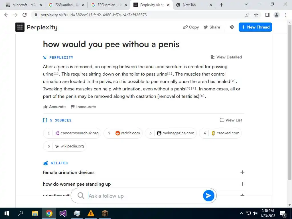The height and width of the screenshot is (219, 292).
Task: Switch to the New Tab tab
Action: (x=194, y=5)
